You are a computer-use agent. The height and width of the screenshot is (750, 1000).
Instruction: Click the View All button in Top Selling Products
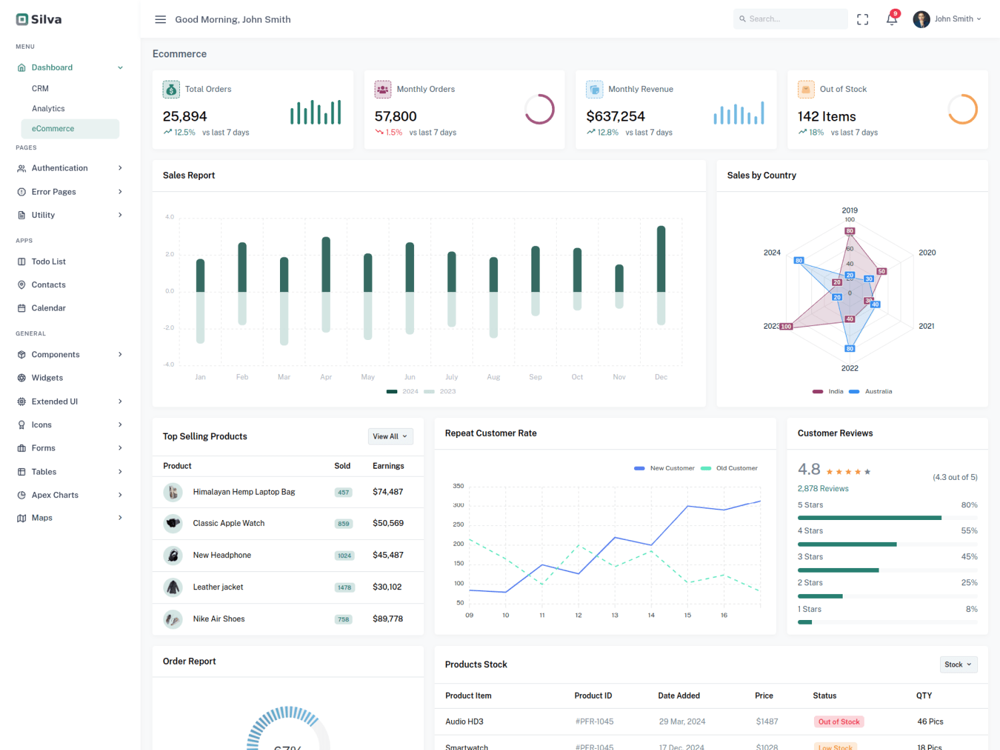click(x=390, y=436)
